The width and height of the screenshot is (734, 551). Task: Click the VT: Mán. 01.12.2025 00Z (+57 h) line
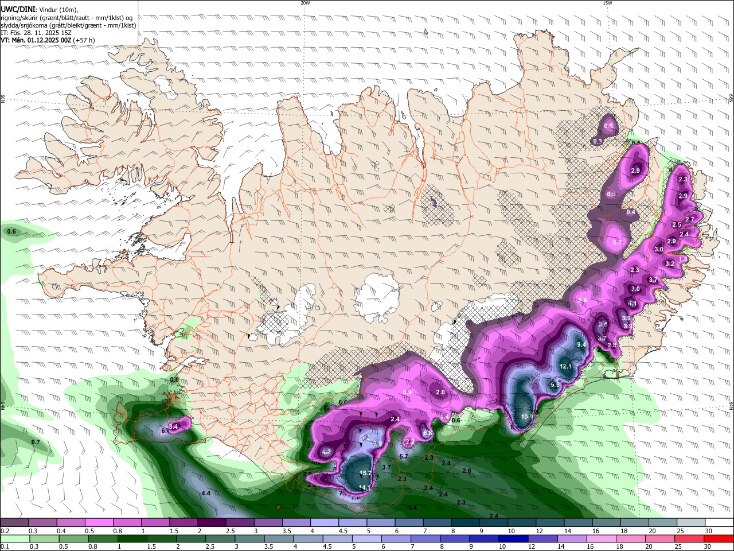point(48,40)
